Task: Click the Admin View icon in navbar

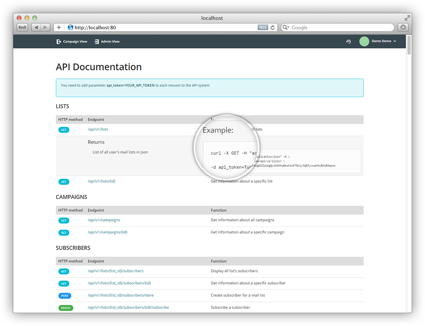Action: pyautogui.click(x=96, y=41)
